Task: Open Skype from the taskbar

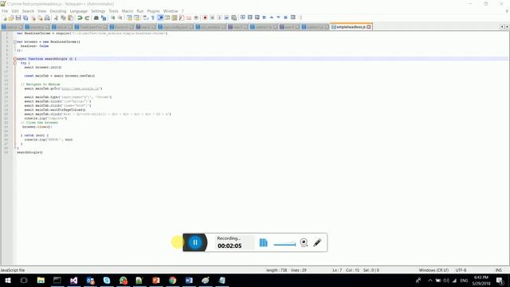Action: point(107,280)
